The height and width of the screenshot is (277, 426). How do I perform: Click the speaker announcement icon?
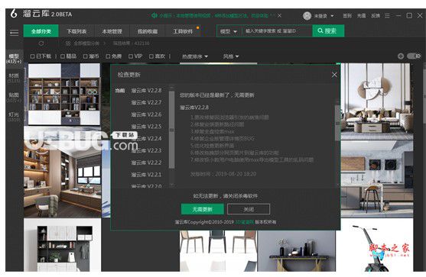pyautogui.click(x=154, y=15)
